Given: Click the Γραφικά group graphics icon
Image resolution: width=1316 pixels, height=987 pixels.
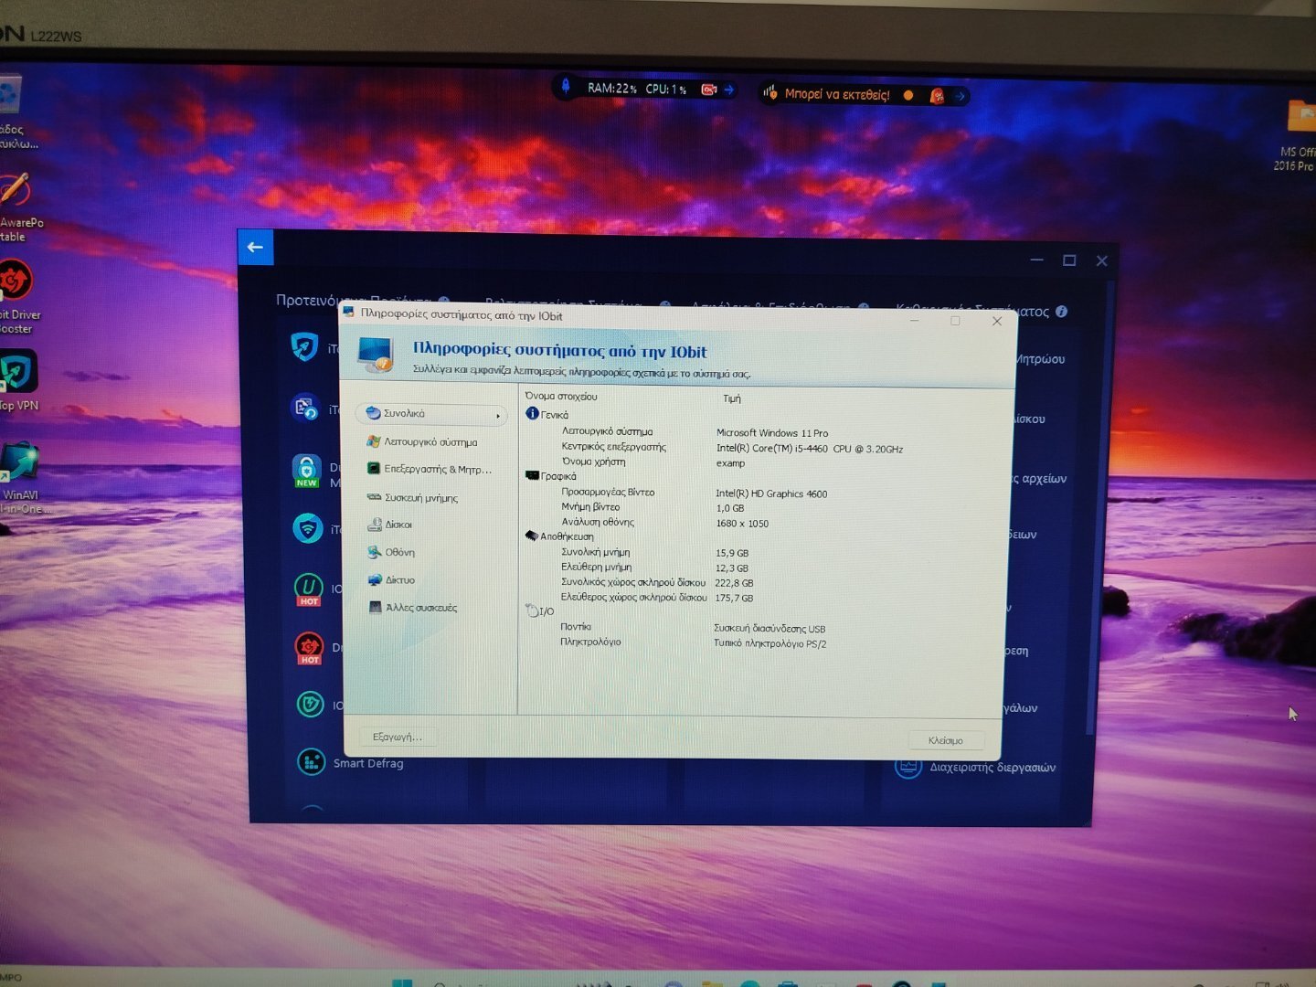Looking at the screenshot, I should 532,475.
